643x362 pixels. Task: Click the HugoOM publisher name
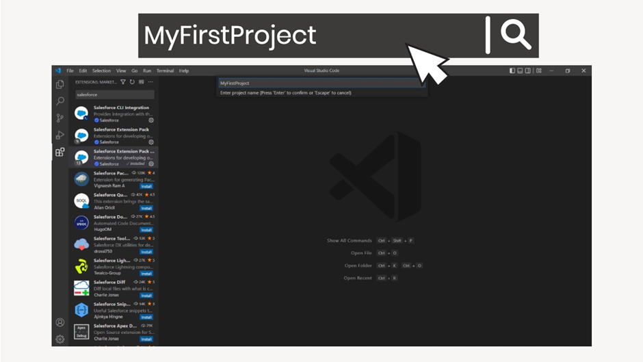pyautogui.click(x=103, y=229)
